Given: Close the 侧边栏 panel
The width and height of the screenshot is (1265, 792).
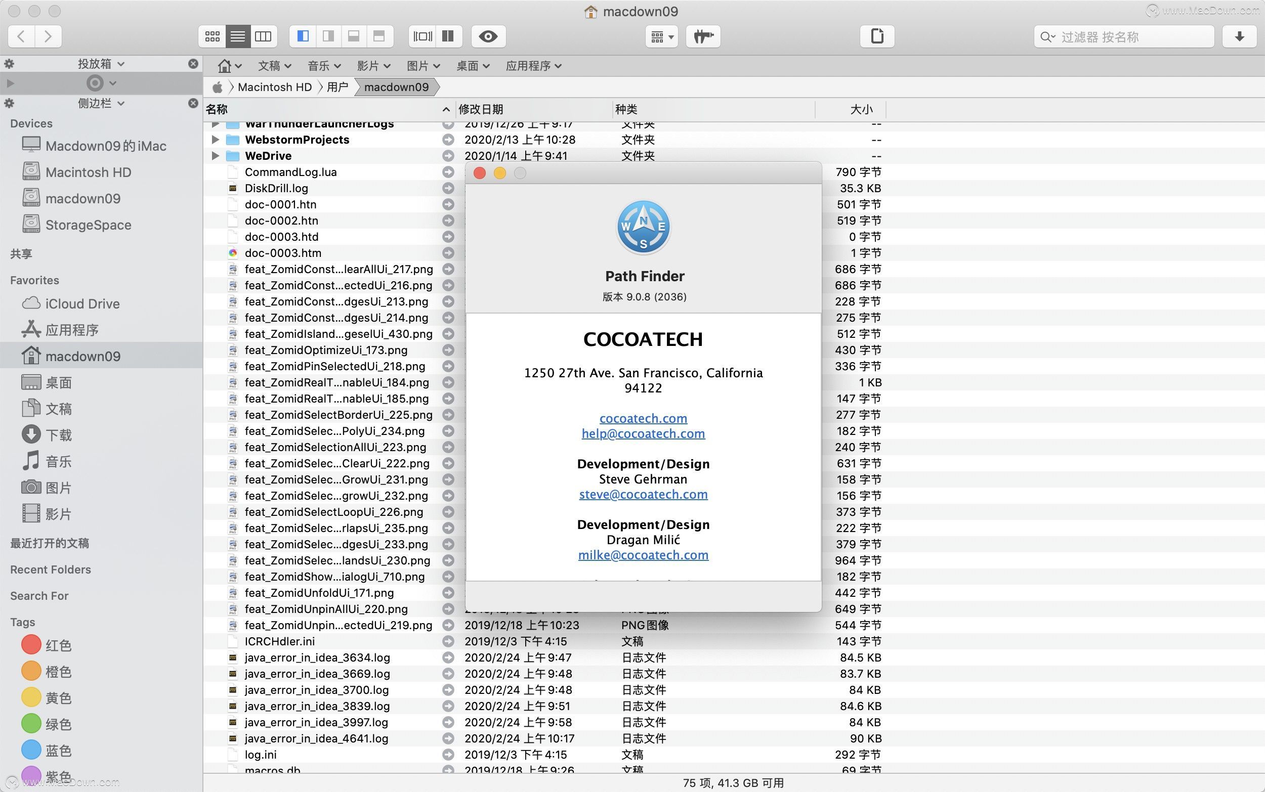Looking at the screenshot, I should 193,103.
